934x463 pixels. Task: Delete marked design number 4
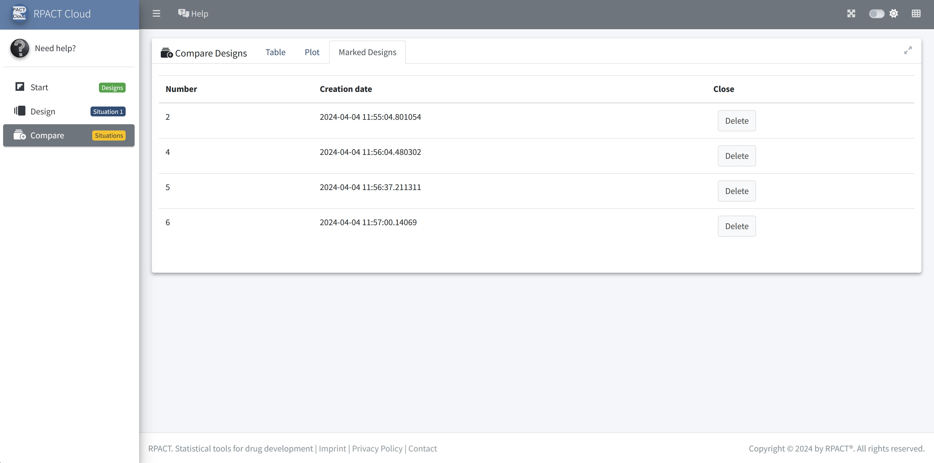pos(736,156)
